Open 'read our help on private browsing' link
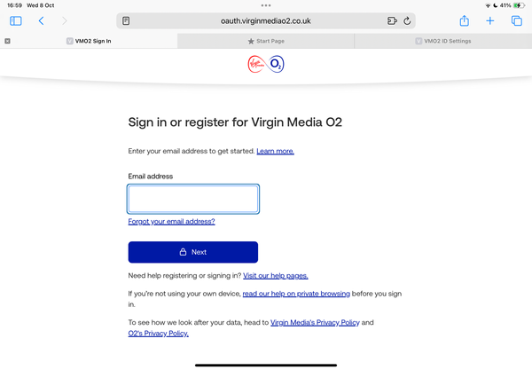This screenshot has width=532, height=370. 295,293
